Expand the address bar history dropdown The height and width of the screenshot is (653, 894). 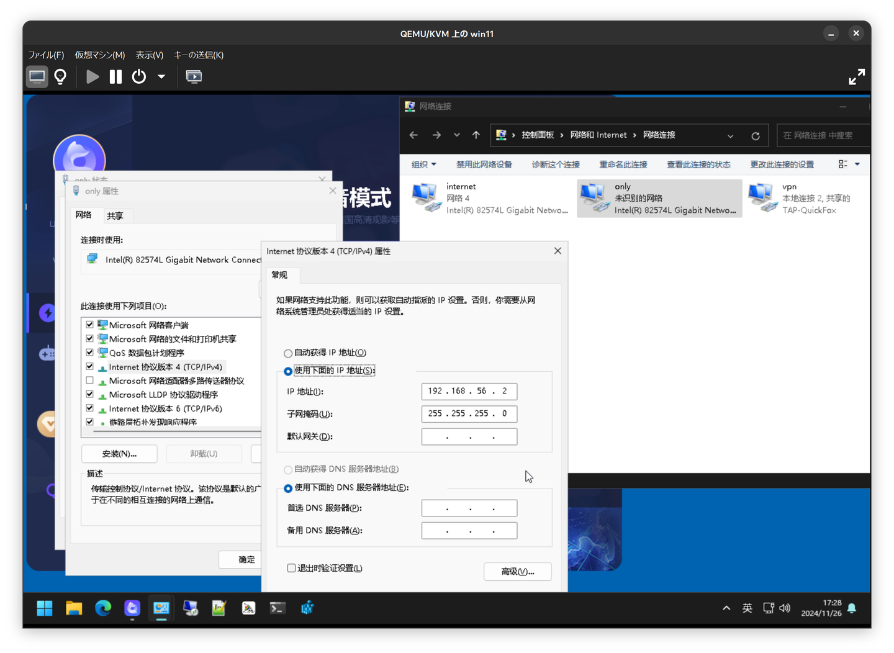730,136
